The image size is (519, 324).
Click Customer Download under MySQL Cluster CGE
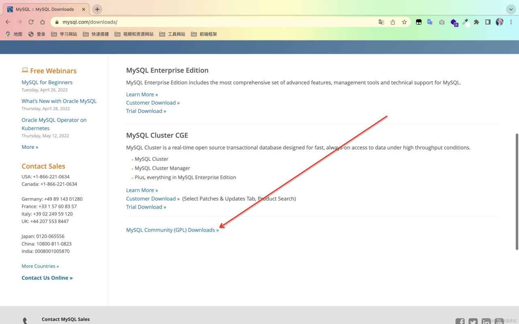click(153, 198)
